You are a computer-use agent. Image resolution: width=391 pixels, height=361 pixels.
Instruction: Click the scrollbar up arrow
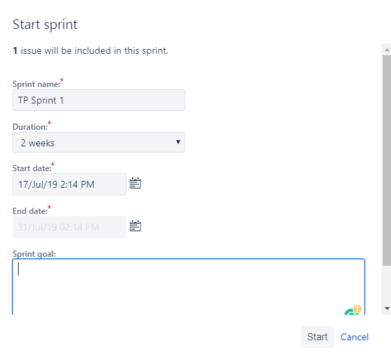click(x=387, y=50)
